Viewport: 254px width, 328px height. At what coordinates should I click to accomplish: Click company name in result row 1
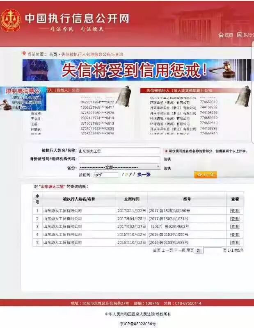pos(62,211)
